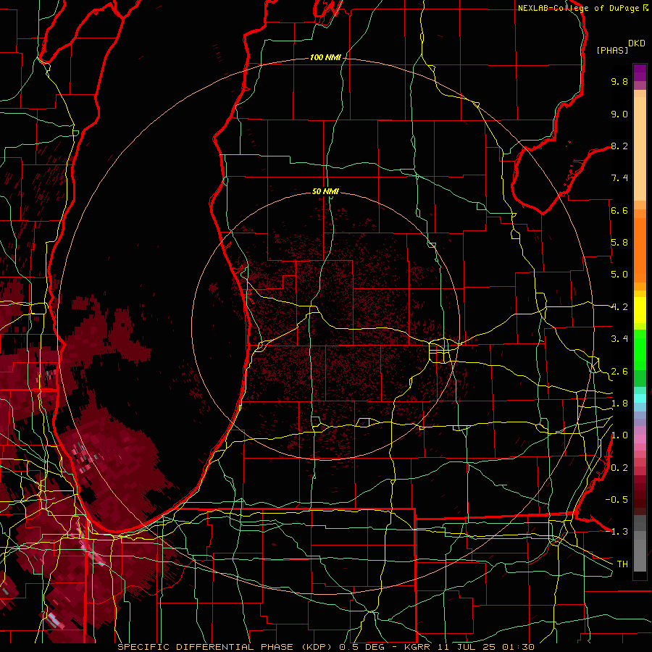The image size is (652, 652).
Task: Click the 6.6 scale value
Action: click(619, 210)
